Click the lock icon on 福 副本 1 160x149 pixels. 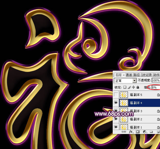tap(158, 127)
